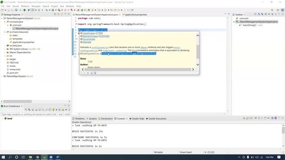Click the configuration link in hover description
The width and height of the screenshot is (285, 160).
point(100,48)
